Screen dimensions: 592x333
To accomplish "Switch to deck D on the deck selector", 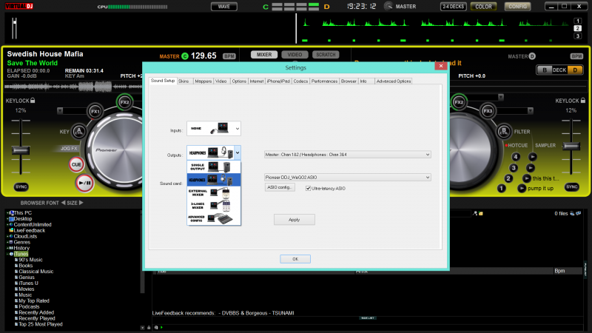I will coord(576,70).
